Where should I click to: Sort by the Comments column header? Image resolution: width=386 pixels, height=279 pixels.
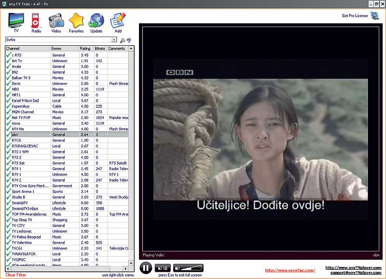tap(118, 48)
